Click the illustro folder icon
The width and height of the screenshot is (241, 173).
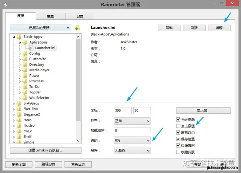point(19,125)
